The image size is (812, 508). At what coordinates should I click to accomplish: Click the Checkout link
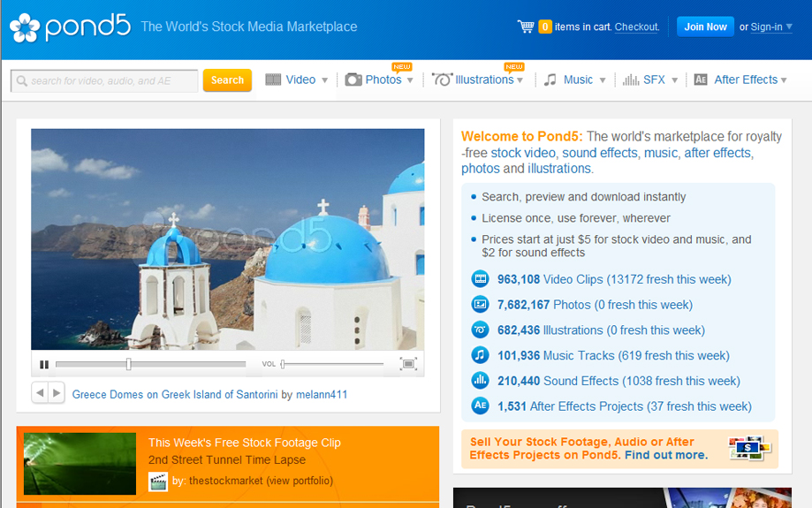point(636,27)
